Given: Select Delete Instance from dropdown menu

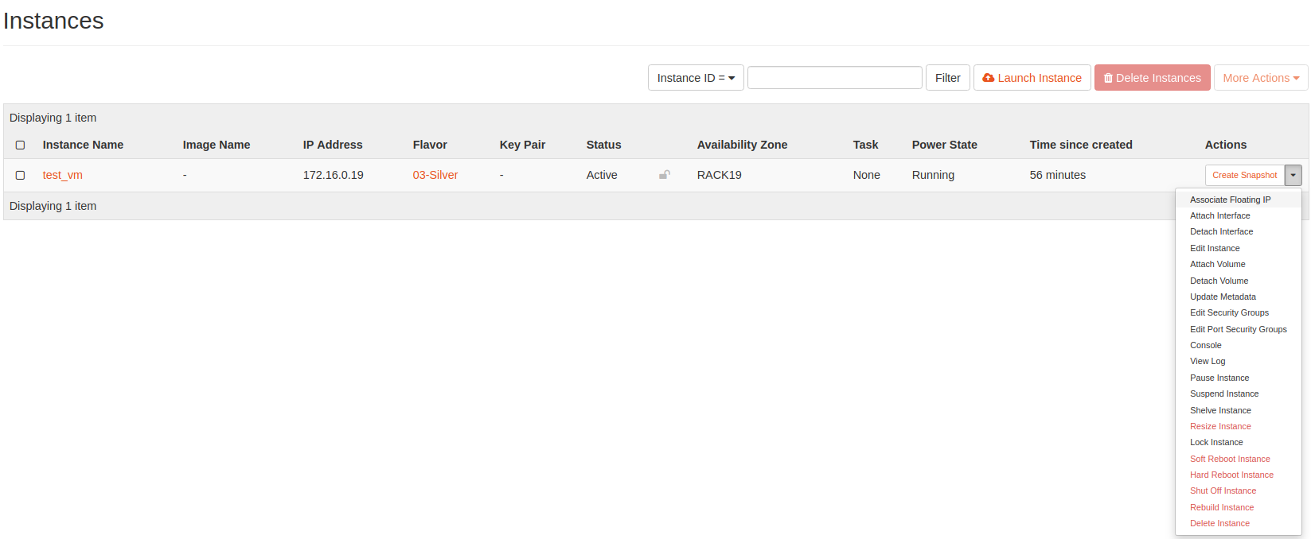Looking at the screenshot, I should (1219, 523).
